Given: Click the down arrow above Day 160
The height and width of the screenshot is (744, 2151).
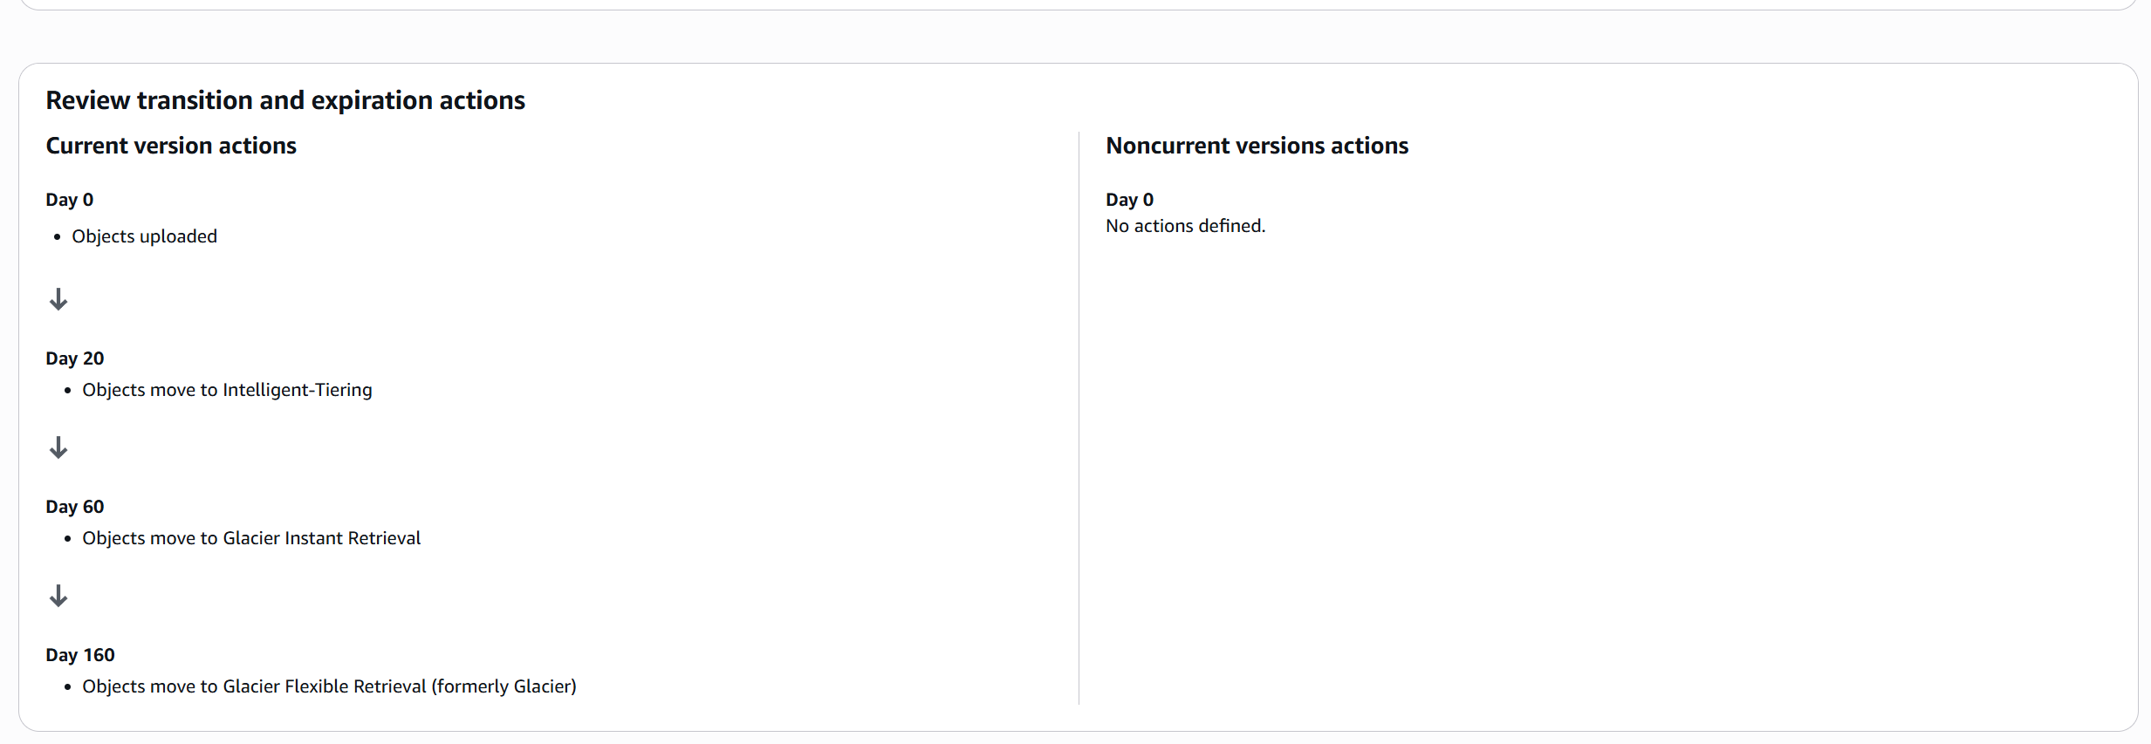Looking at the screenshot, I should (58, 597).
